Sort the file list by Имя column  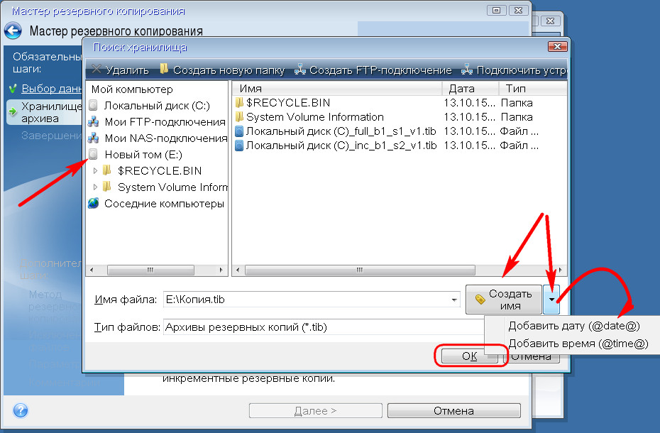(337, 89)
